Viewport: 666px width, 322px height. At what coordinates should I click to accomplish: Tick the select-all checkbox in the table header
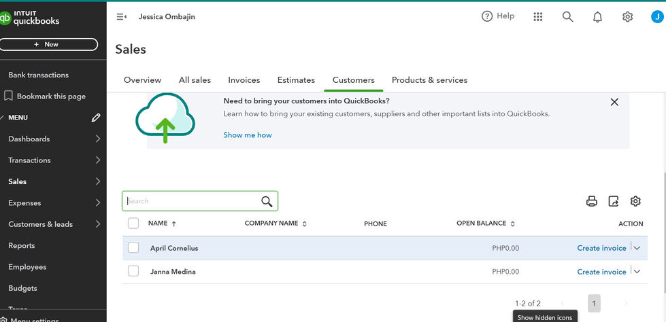133,223
